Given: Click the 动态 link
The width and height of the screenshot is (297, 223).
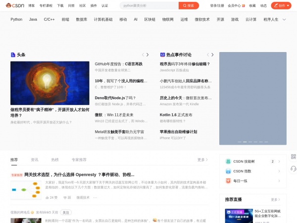Looking at the screenshot, I should click(263, 5).
